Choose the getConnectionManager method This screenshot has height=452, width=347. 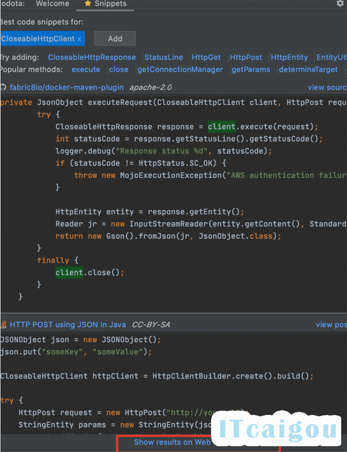[x=180, y=70]
